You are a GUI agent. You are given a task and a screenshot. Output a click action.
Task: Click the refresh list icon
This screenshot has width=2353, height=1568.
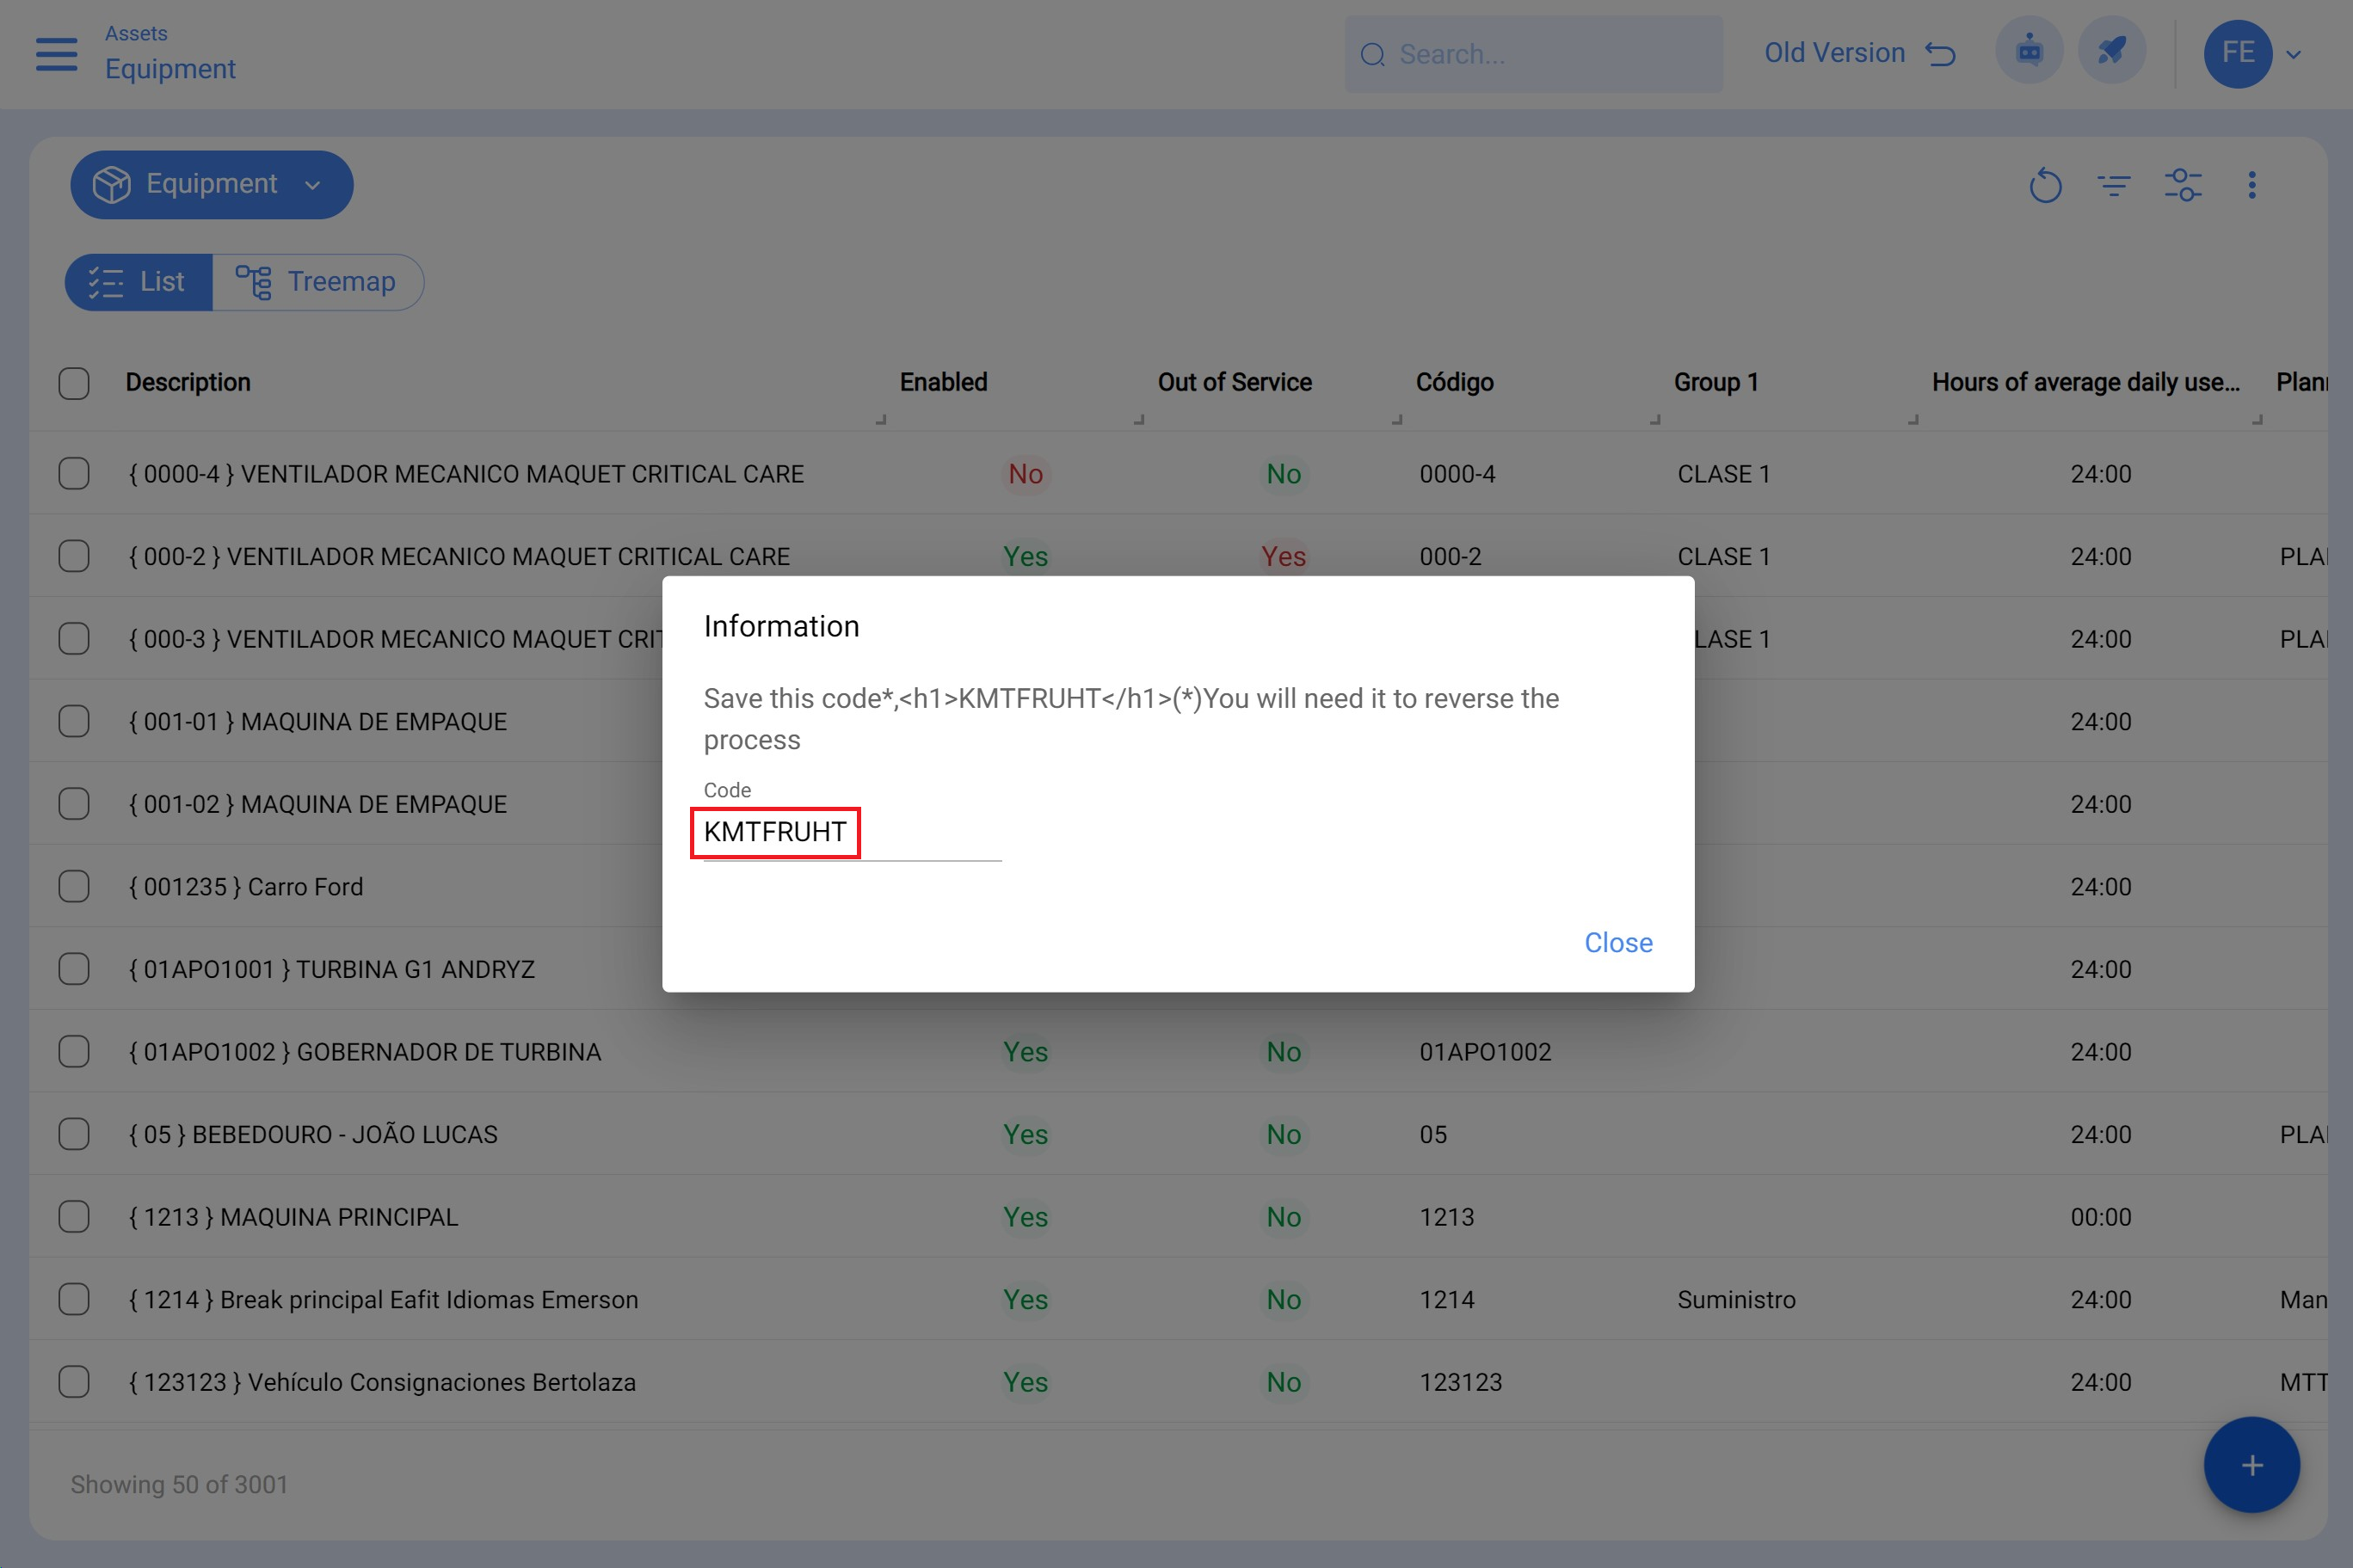tap(2045, 185)
